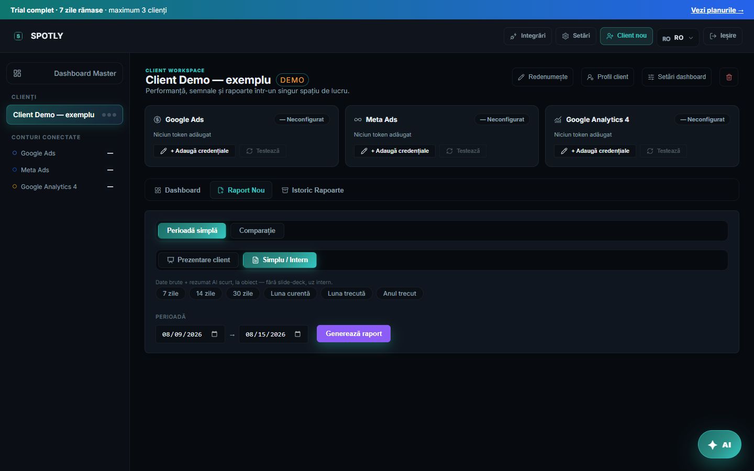Click the Meta Ads Neconfigurat status badge

coord(502,120)
